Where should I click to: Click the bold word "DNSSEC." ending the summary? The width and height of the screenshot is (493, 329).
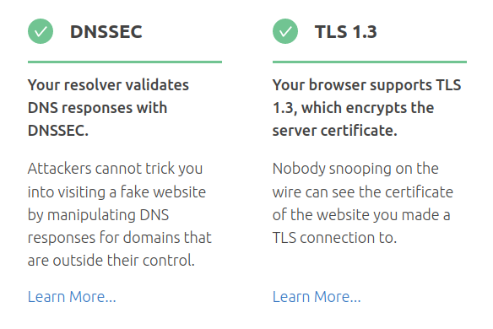(58, 131)
